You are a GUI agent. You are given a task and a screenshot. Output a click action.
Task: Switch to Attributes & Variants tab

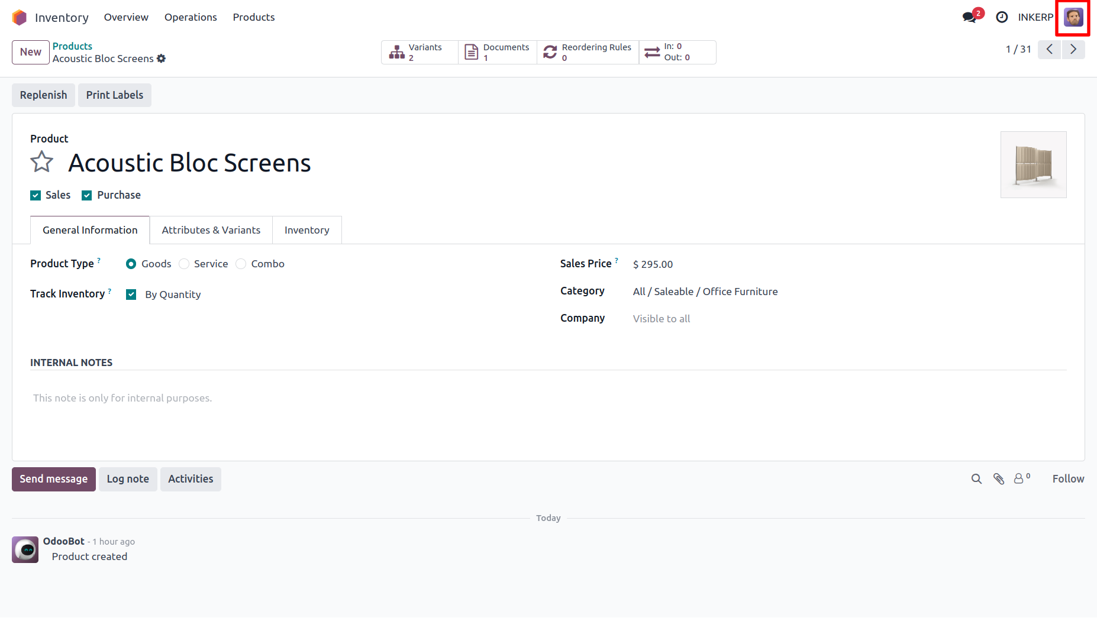click(x=211, y=230)
